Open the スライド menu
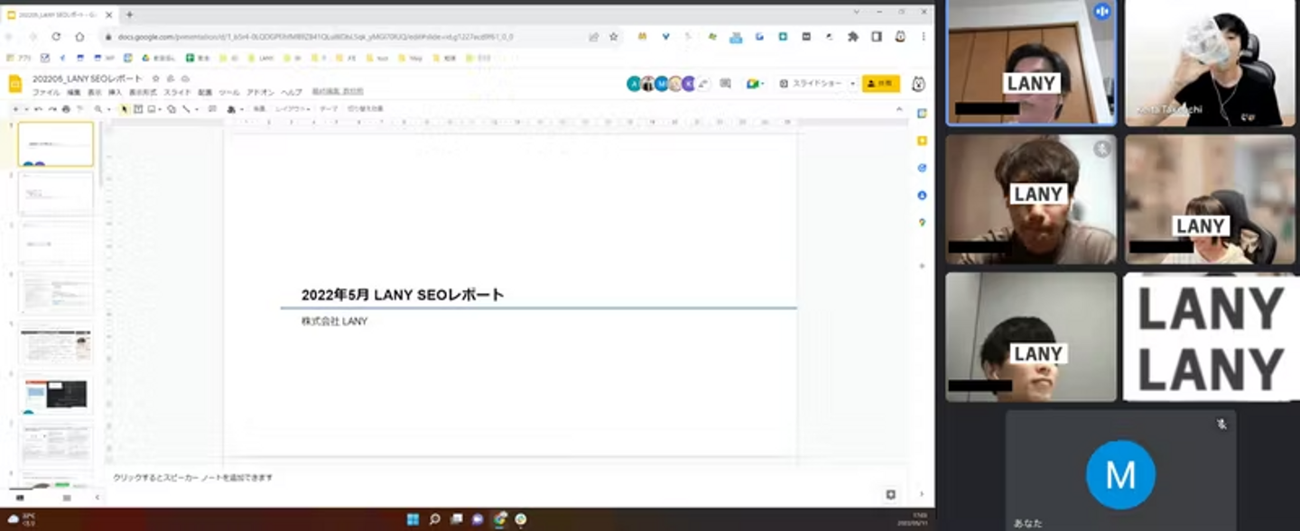Screen dimensions: 1300x531 (177, 93)
